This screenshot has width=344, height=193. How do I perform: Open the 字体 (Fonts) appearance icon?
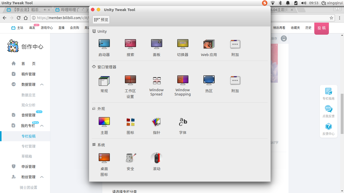(183, 122)
